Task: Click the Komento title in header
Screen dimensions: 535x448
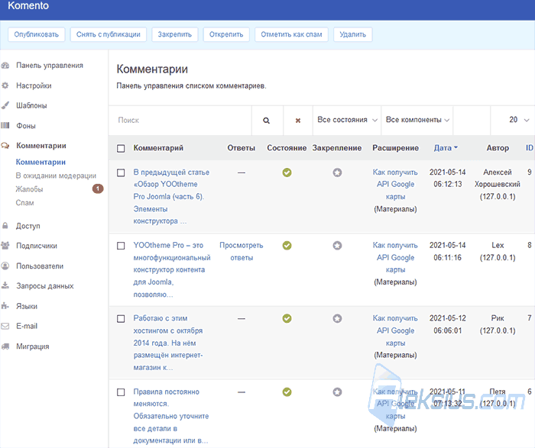Action: click(28, 6)
